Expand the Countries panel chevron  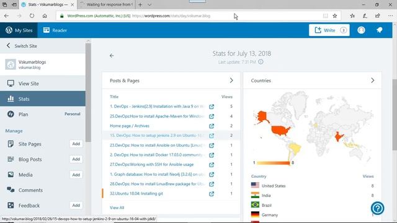(x=372, y=81)
